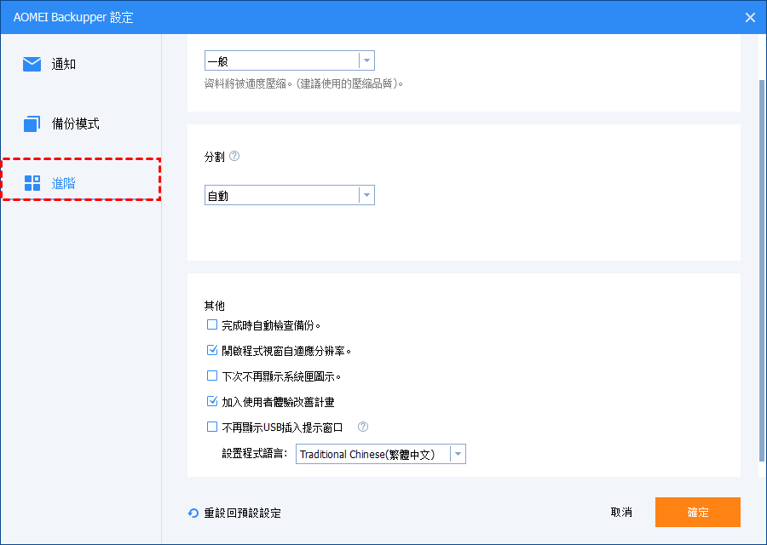The width and height of the screenshot is (767, 545).
Task: Enable 完成時自動檢查備份 checkbox
Action: [212, 324]
